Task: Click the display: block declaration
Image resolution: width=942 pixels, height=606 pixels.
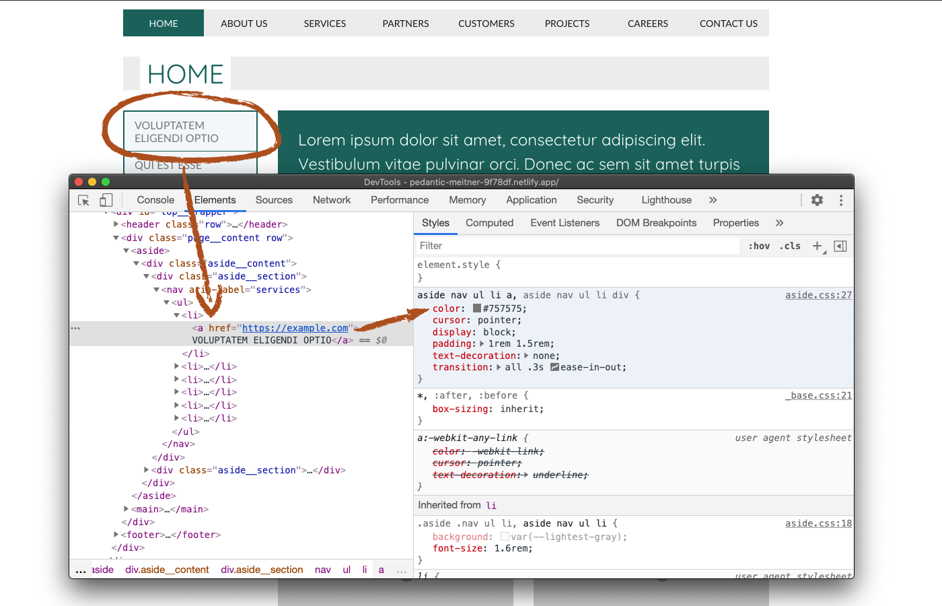Action: 474,332
